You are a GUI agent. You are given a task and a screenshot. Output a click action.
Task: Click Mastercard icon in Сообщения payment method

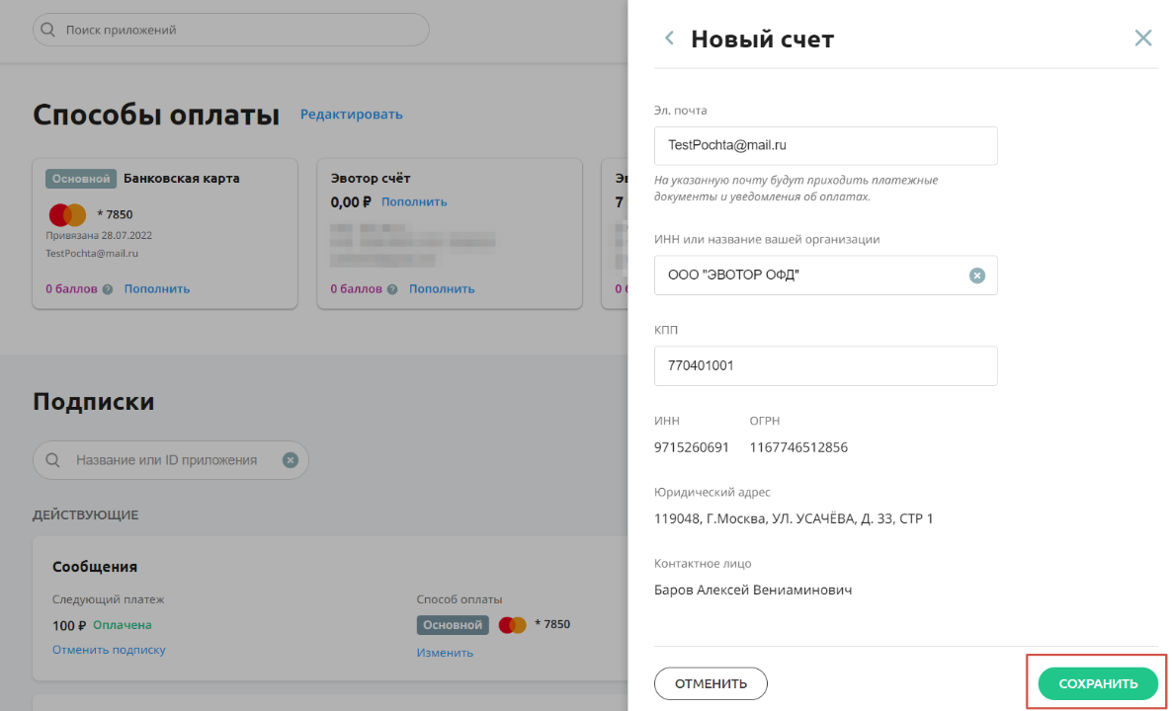point(512,624)
